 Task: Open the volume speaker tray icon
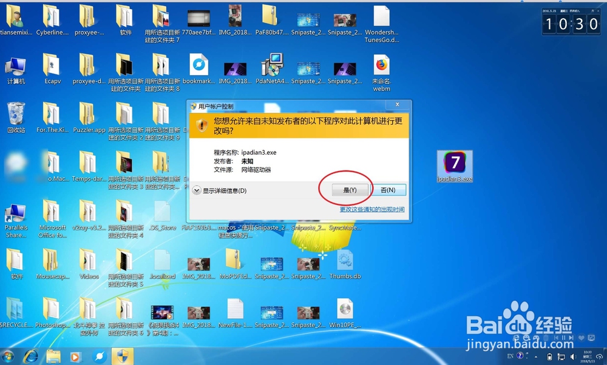(x=573, y=357)
